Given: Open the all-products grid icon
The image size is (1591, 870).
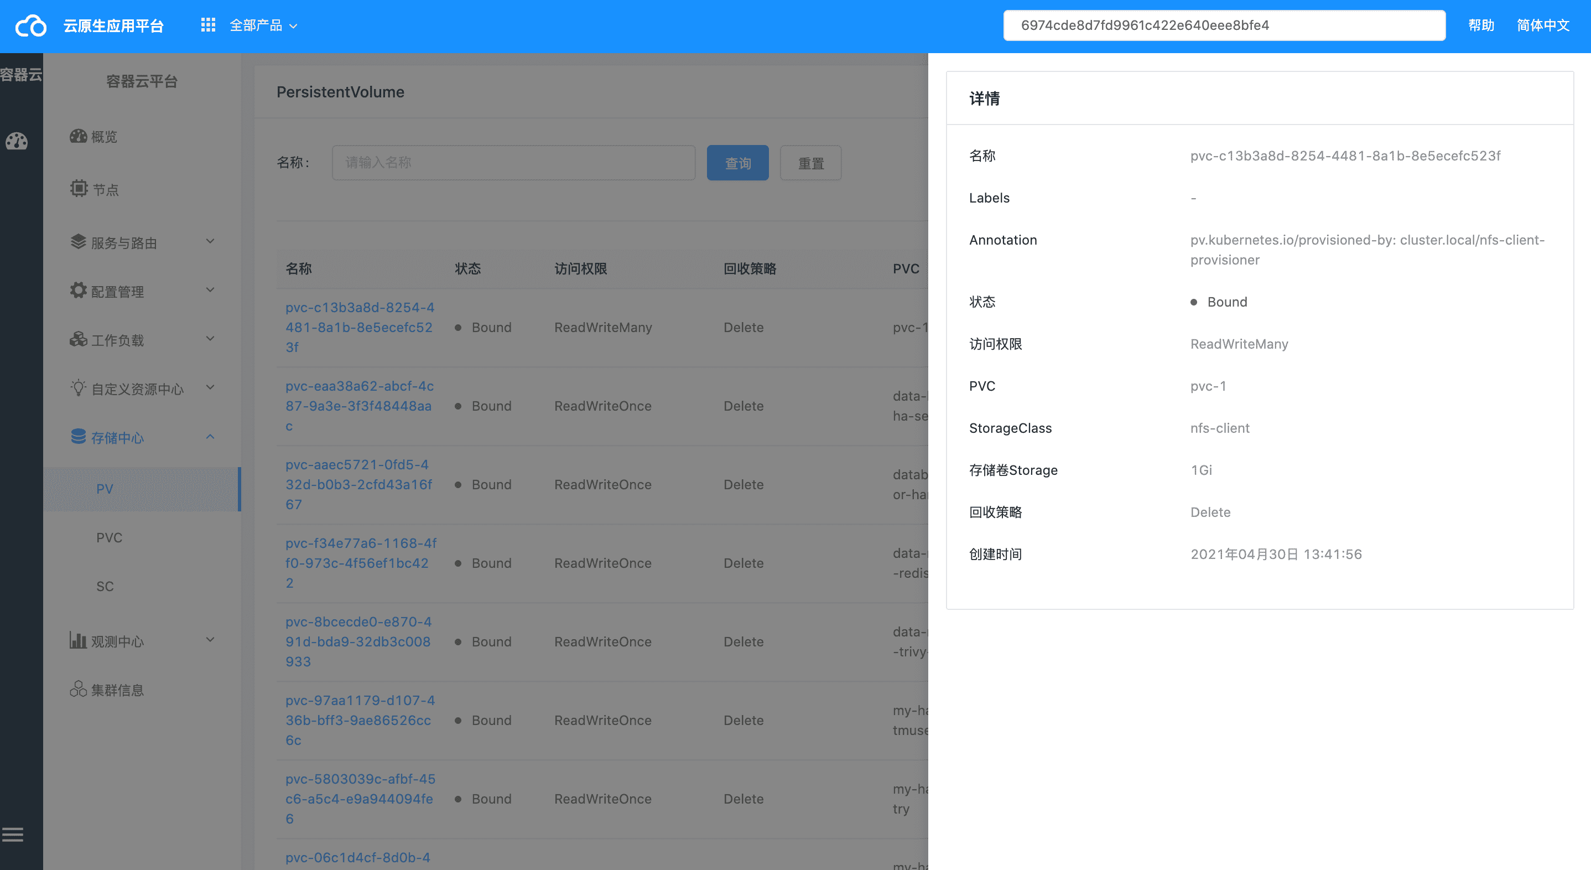Looking at the screenshot, I should click(x=208, y=25).
